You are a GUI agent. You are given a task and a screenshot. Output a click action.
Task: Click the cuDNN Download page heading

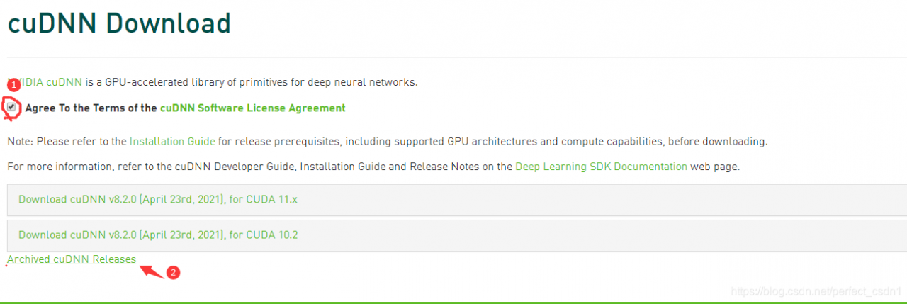coord(119,24)
